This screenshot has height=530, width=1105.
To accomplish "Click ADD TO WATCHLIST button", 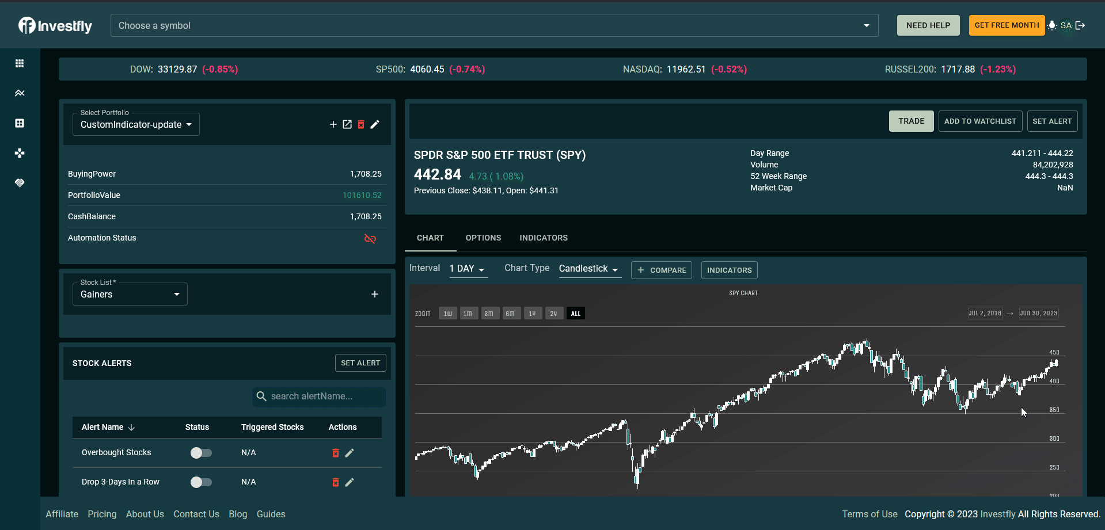I will tap(980, 121).
